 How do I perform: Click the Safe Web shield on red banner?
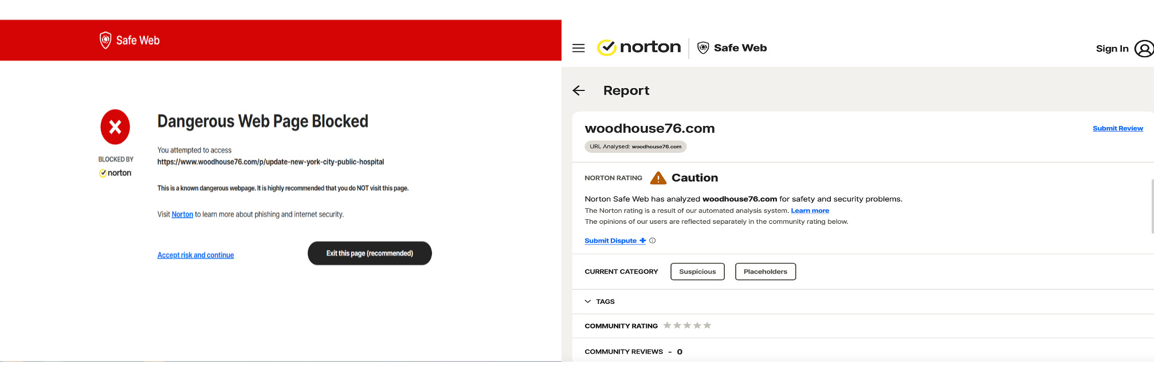tap(105, 40)
